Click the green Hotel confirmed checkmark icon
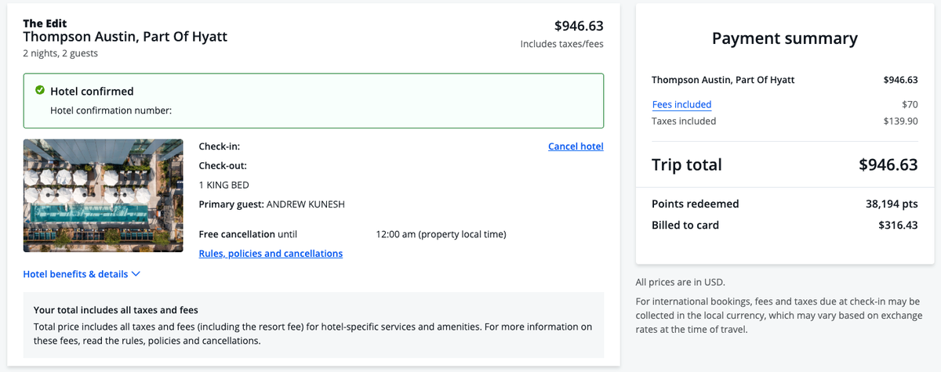The width and height of the screenshot is (941, 372). [x=40, y=91]
